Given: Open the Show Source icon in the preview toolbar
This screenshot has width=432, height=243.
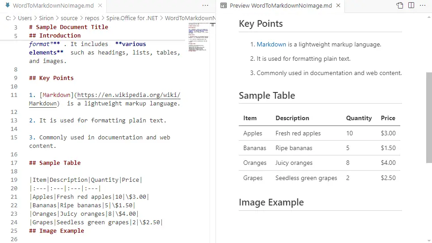Looking at the screenshot, I should point(399,5).
